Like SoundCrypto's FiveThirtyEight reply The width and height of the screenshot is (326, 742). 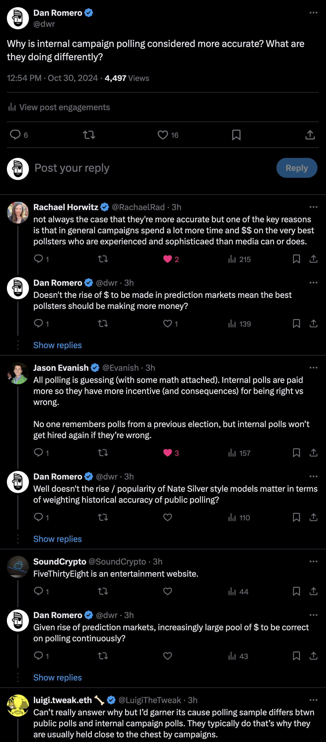pos(167,591)
